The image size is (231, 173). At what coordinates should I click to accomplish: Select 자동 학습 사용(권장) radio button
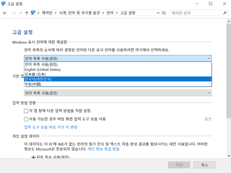33,157
